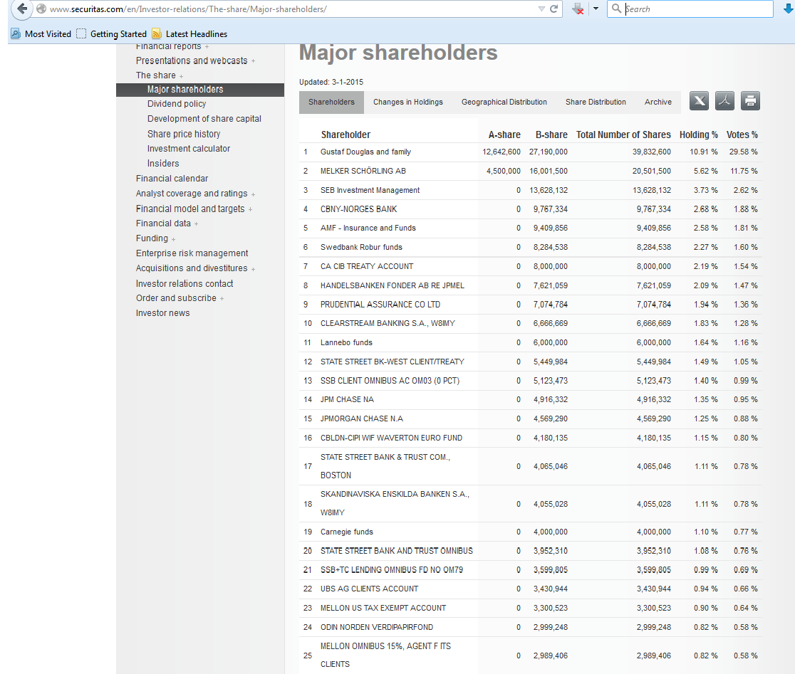The width and height of the screenshot is (795, 674).
Task: Open Latest Headlines feed bookmark
Action: [189, 34]
